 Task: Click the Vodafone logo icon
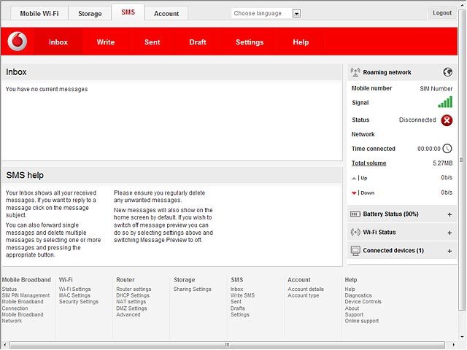[x=18, y=42]
